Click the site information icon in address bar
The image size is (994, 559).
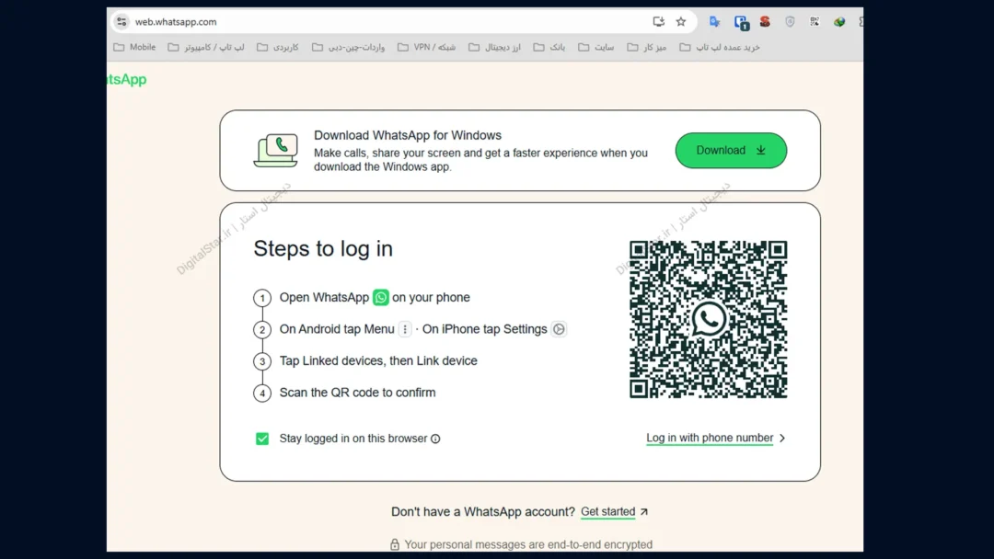coord(121,22)
